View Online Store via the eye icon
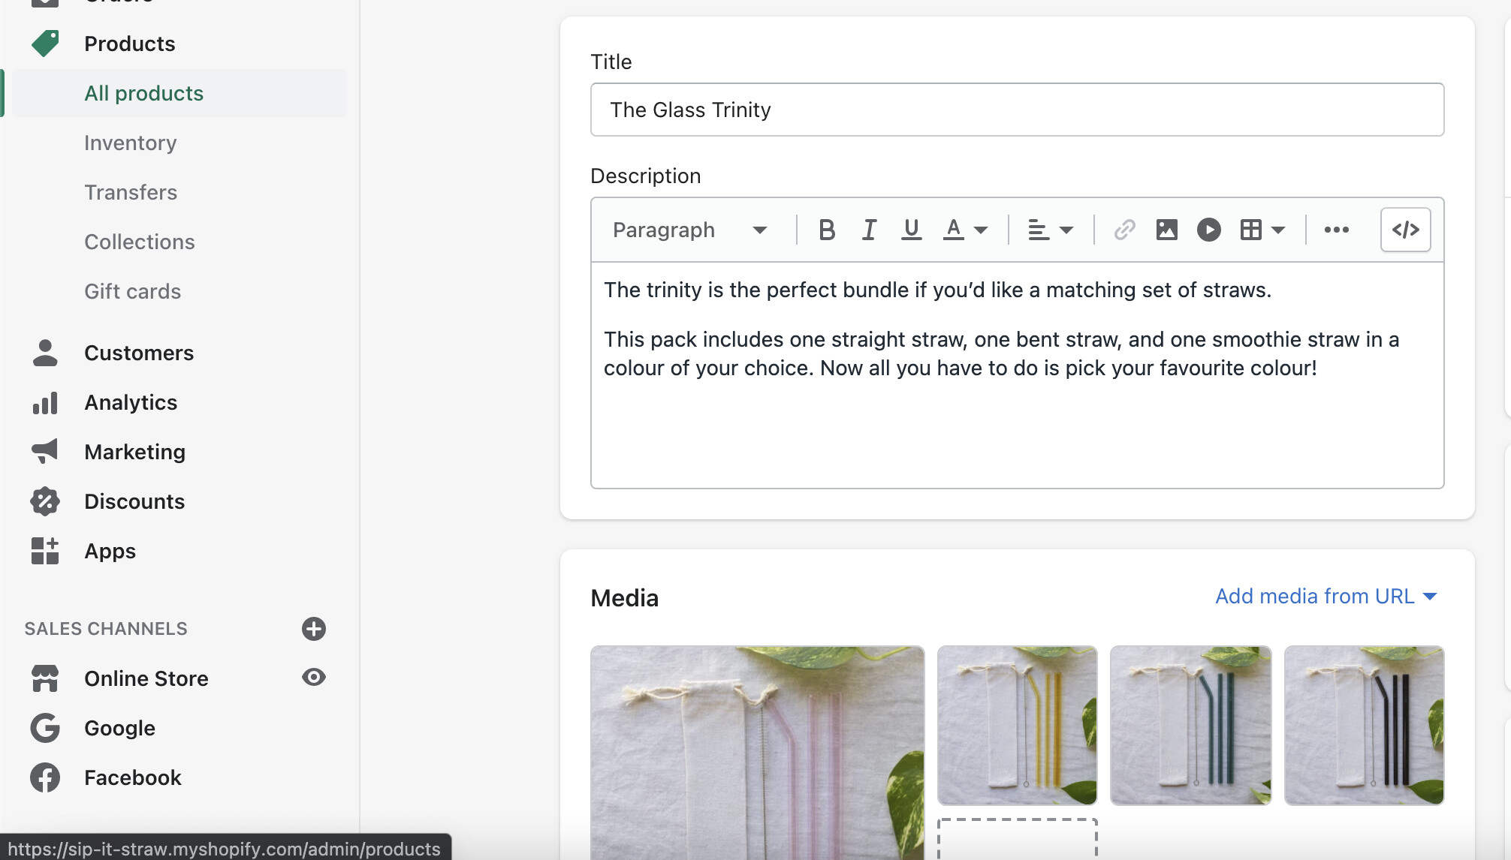Screen dimensions: 1511x860 (x=314, y=678)
